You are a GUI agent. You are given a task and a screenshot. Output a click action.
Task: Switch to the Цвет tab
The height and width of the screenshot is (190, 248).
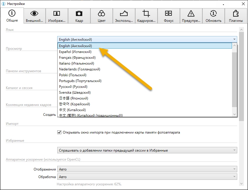(x=101, y=16)
